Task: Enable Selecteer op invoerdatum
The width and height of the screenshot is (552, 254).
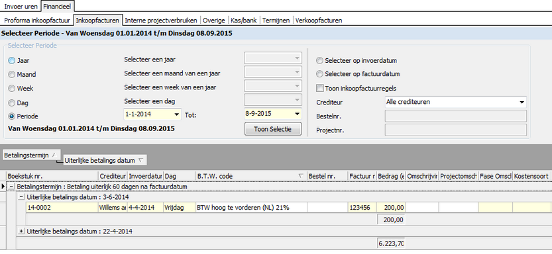Action: point(319,61)
